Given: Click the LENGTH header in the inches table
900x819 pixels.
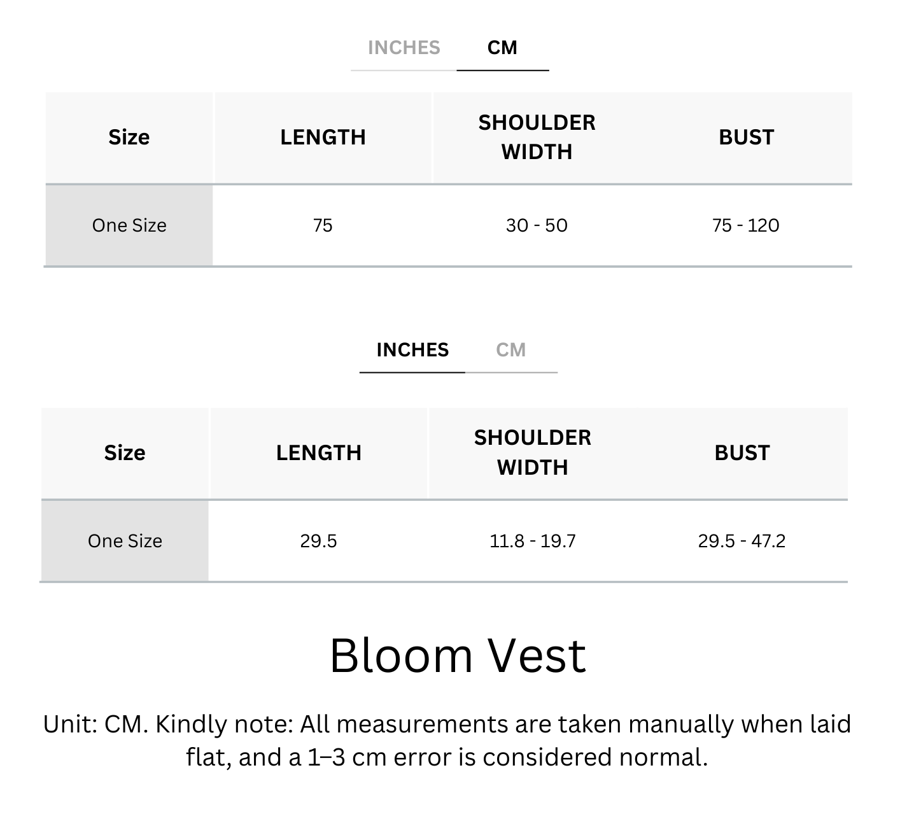Looking at the screenshot, I should tap(318, 453).
